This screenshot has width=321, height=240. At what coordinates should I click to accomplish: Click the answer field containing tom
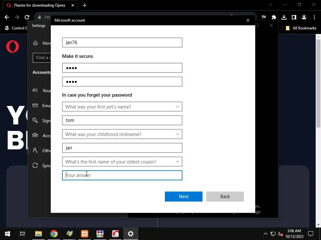[122, 120]
